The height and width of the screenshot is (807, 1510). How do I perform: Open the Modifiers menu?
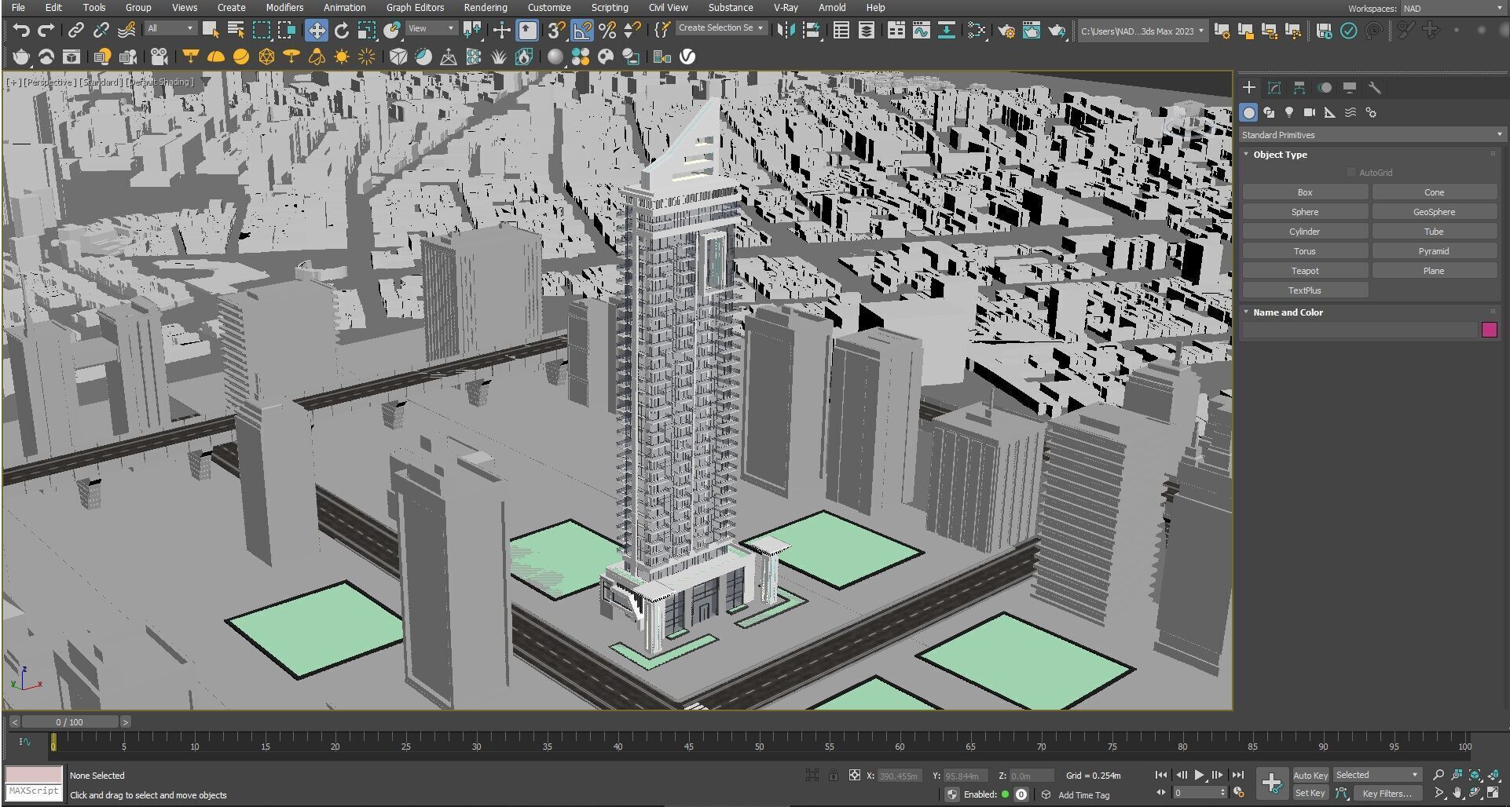[284, 8]
